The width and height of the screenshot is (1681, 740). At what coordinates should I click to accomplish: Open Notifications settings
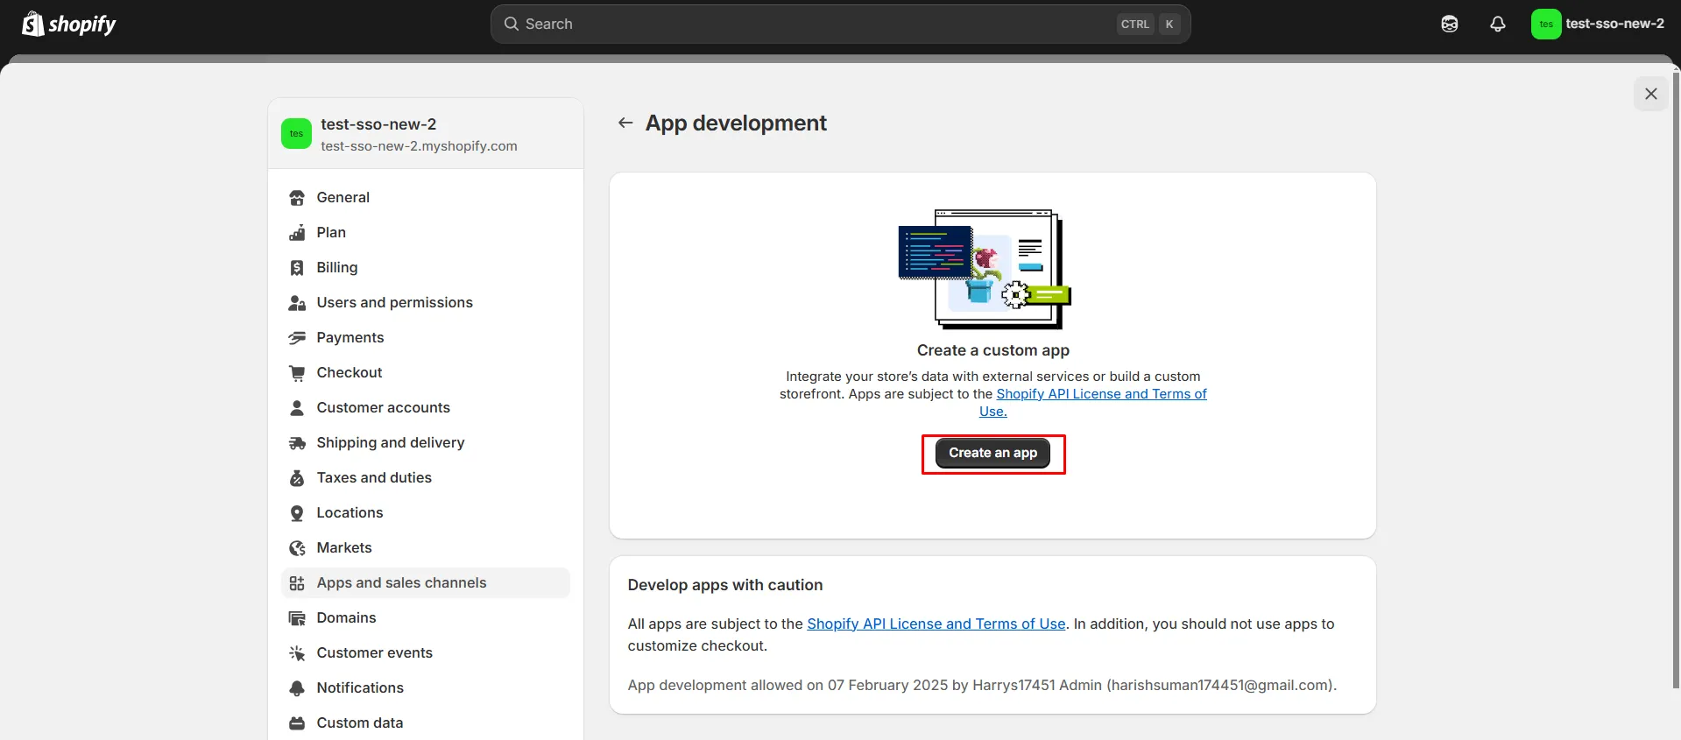click(x=425, y=688)
